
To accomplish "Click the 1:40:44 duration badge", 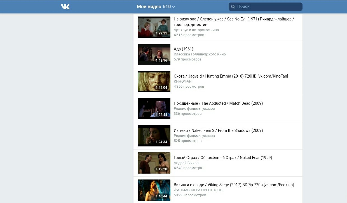I will click(x=161, y=196).
